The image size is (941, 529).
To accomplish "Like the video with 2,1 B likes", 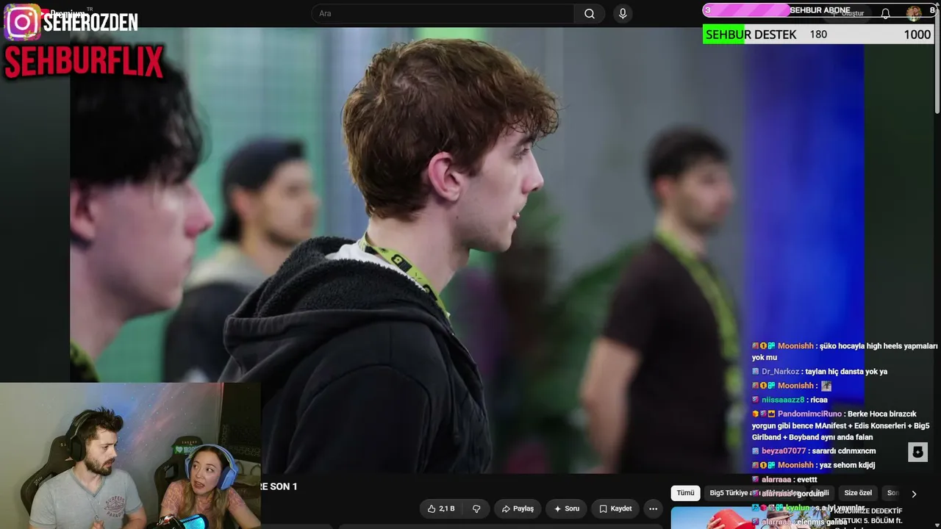I will (x=441, y=508).
